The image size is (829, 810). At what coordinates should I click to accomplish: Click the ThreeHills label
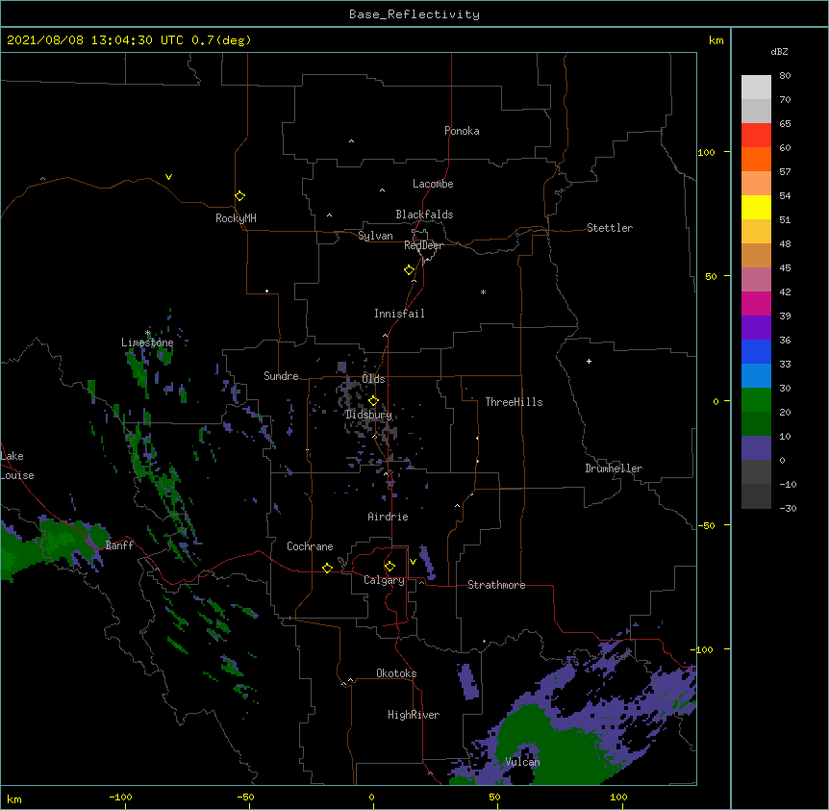pyautogui.click(x=514, y=402)
